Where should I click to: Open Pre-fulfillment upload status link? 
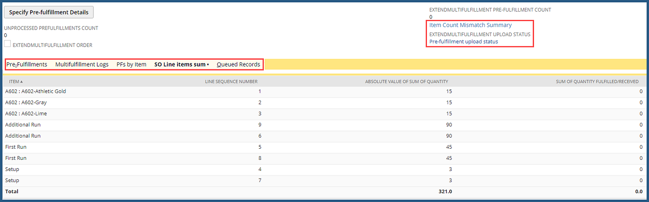(x=464, y=41)
